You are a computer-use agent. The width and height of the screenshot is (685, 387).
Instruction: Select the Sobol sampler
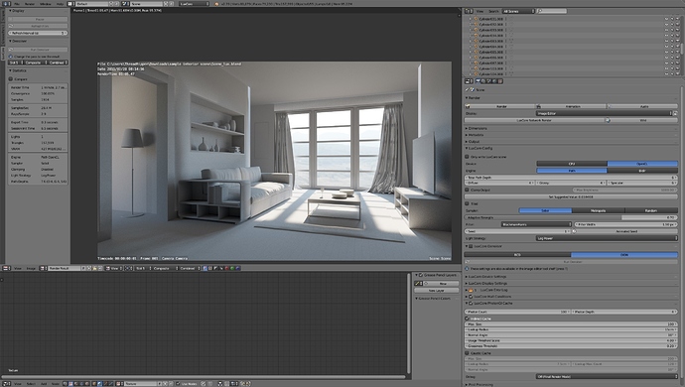point(545,210)
